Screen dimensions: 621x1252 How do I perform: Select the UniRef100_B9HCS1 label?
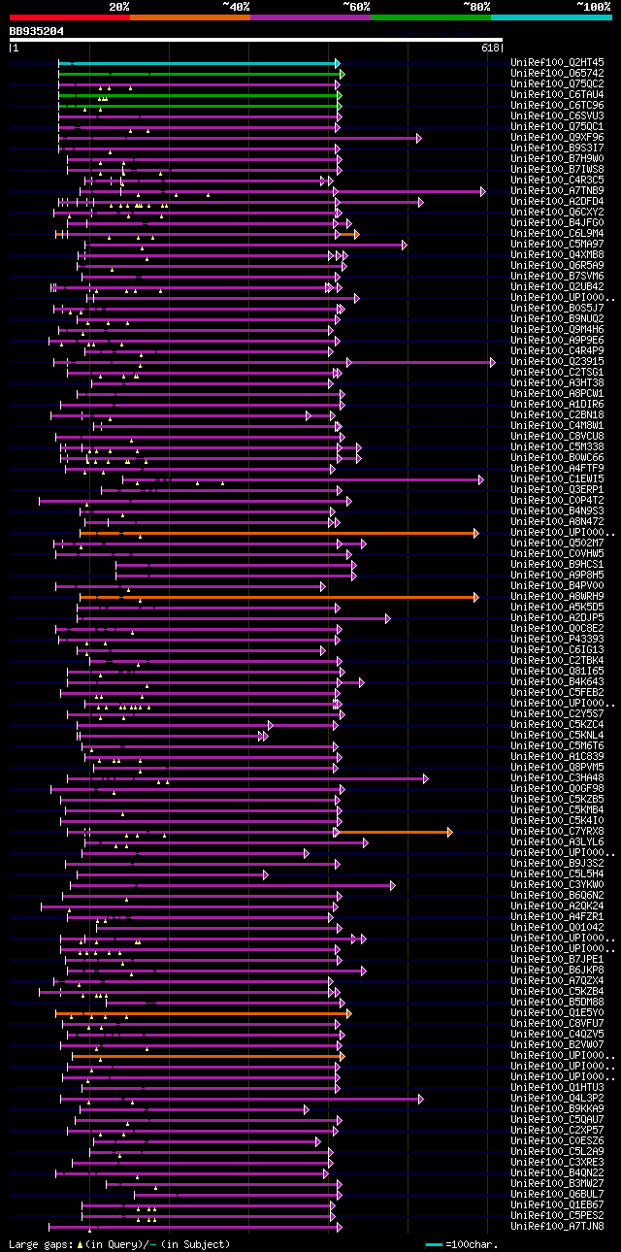click(x=557, y=565)
